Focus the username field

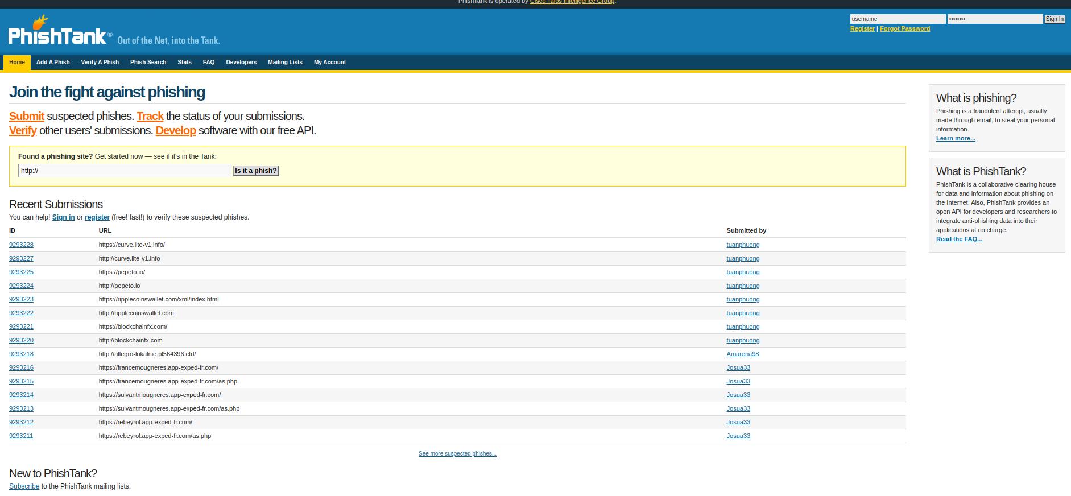coord(898,19)
